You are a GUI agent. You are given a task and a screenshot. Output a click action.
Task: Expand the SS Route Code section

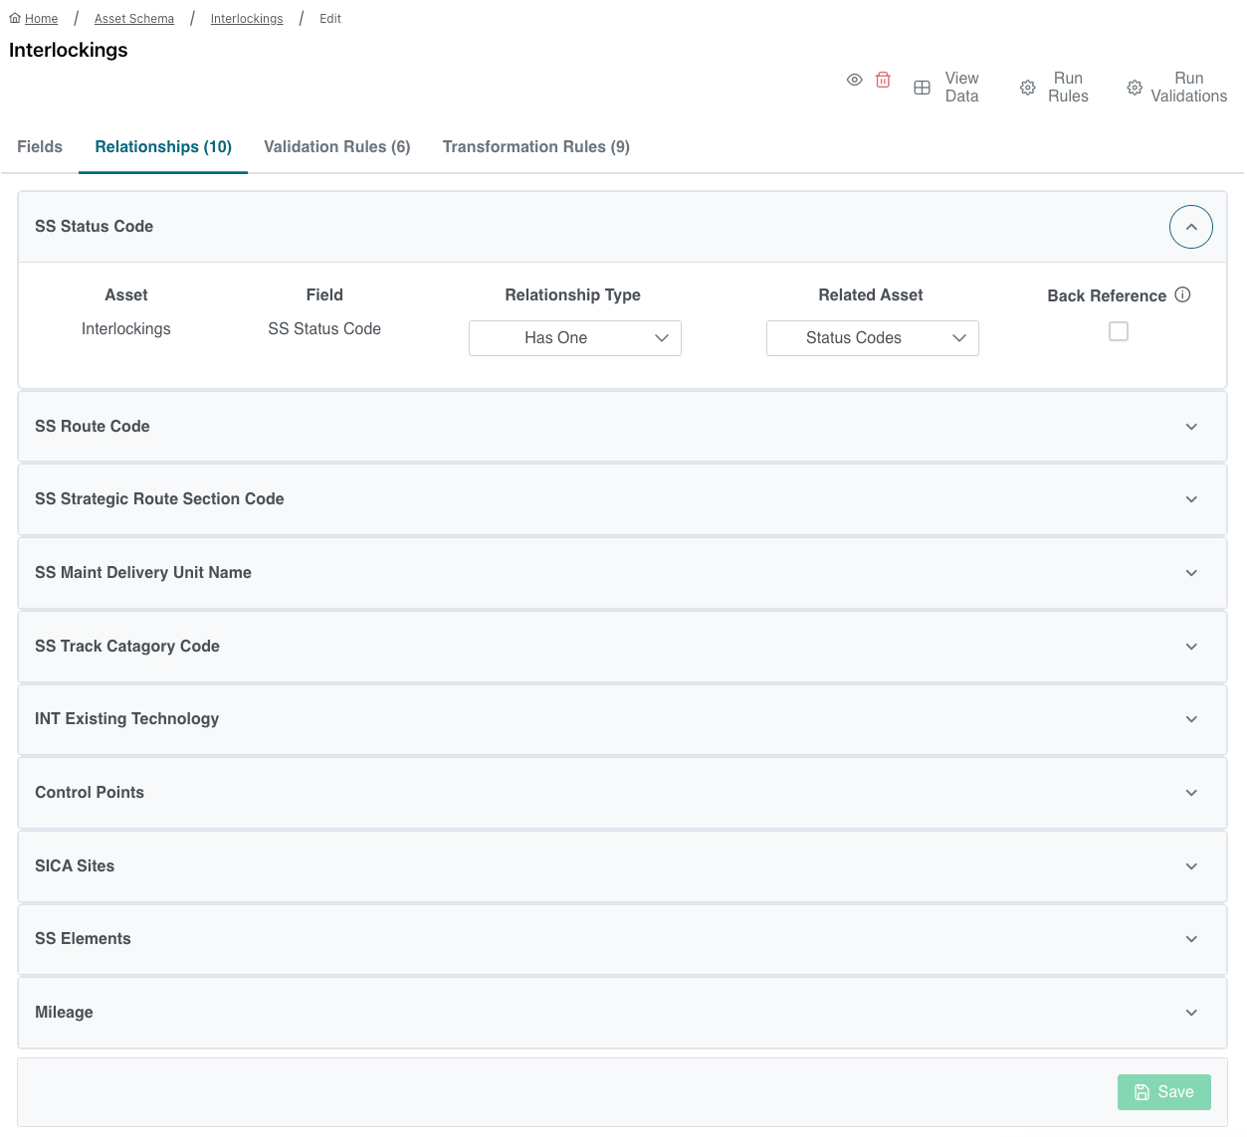point(1190,427)
